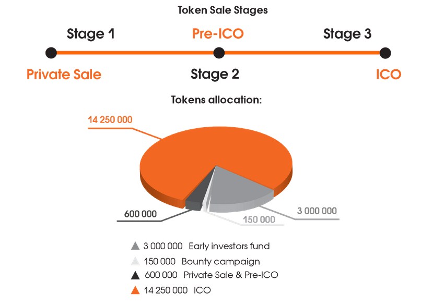The height and width of the screenshot is (306, 433).
Task: Click the orange ICO legend triangle icon
Action: (135, 290)
